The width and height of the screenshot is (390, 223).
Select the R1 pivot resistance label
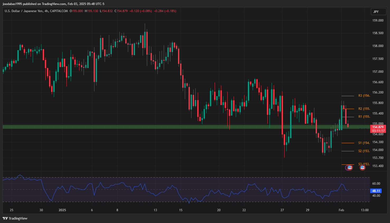[x=364, y=117]
